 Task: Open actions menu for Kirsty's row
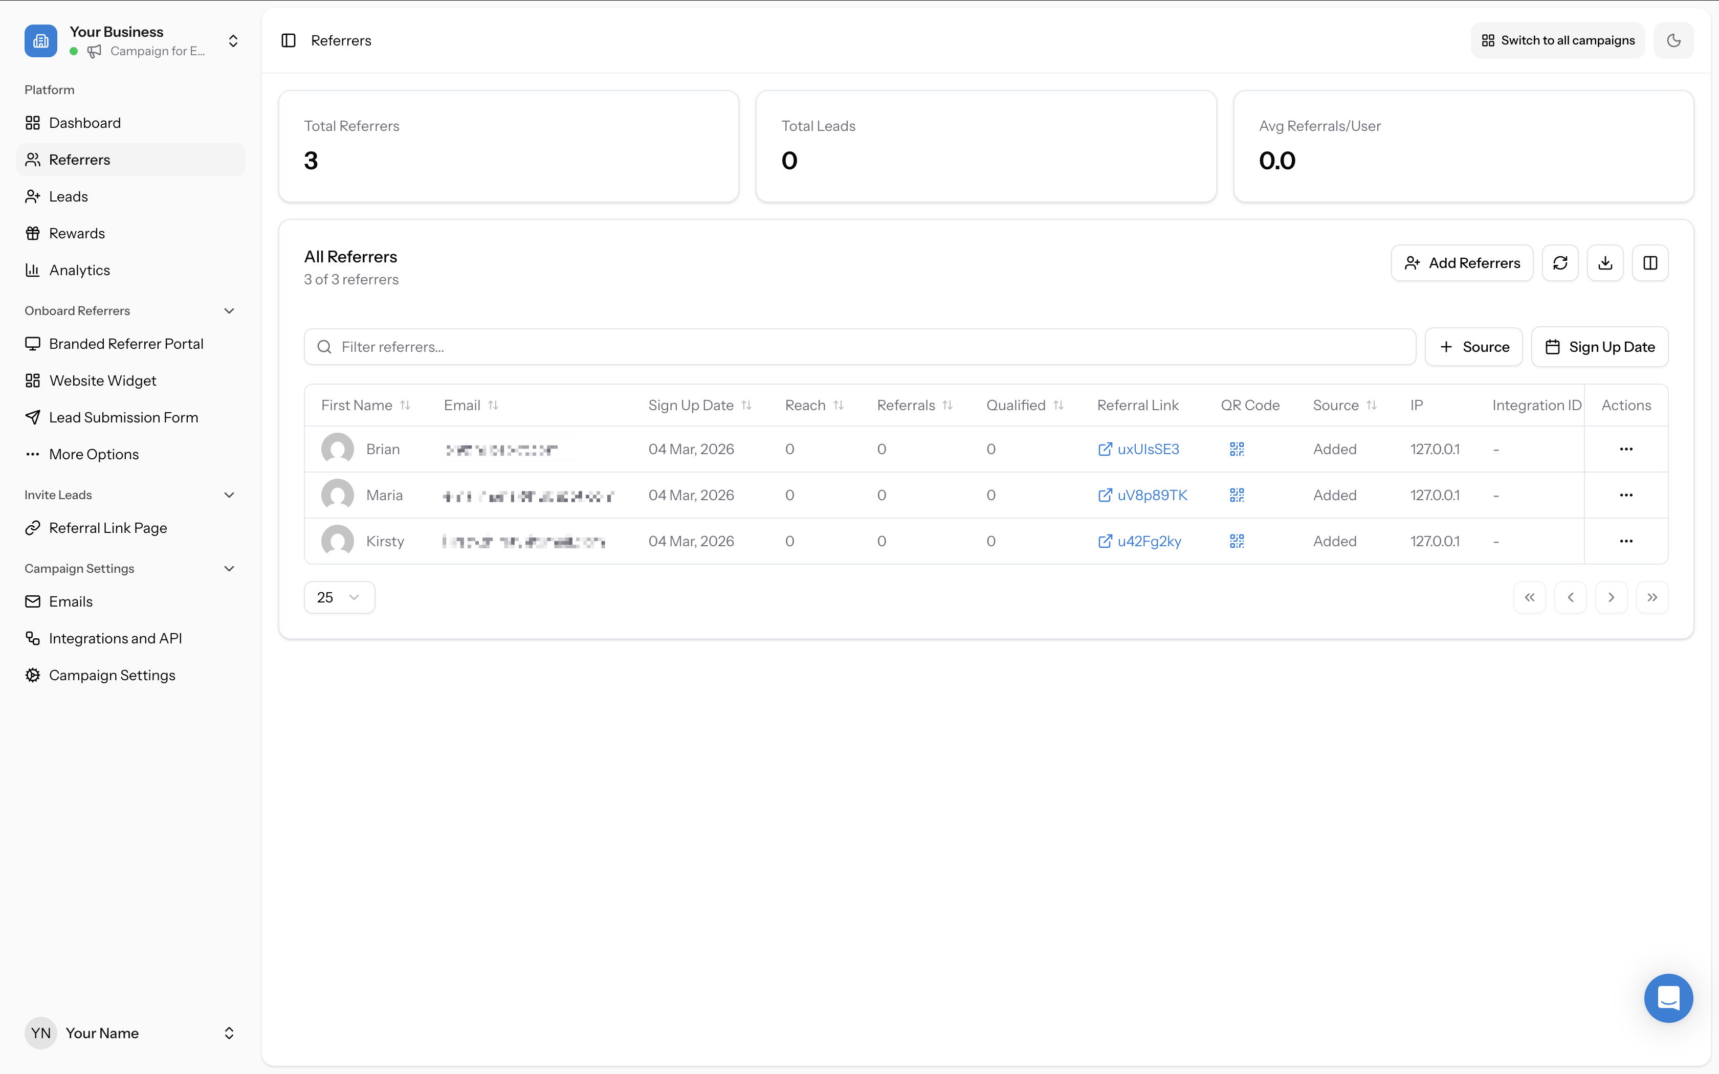coord(1627,541)
